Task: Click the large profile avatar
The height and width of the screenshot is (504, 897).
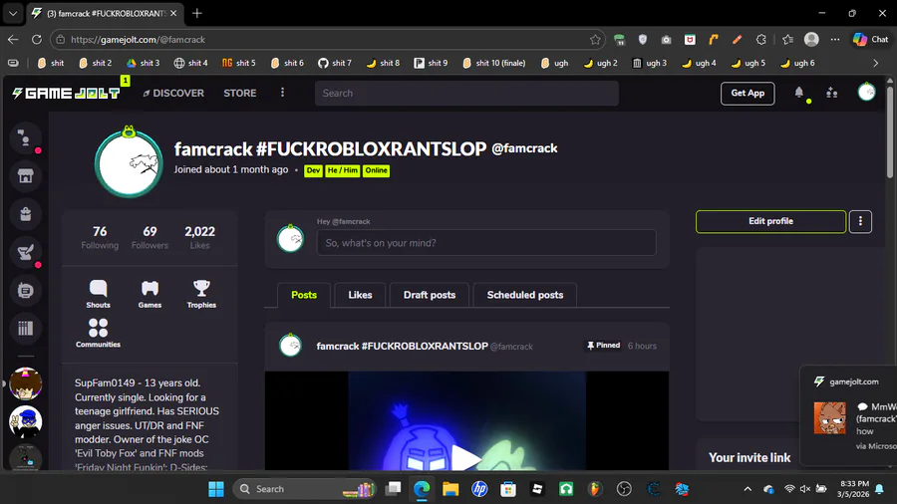Action: 129,164
